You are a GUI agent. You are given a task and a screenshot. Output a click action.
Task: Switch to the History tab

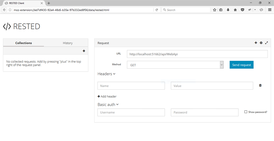pyautogui.click(x=68, y=43)
